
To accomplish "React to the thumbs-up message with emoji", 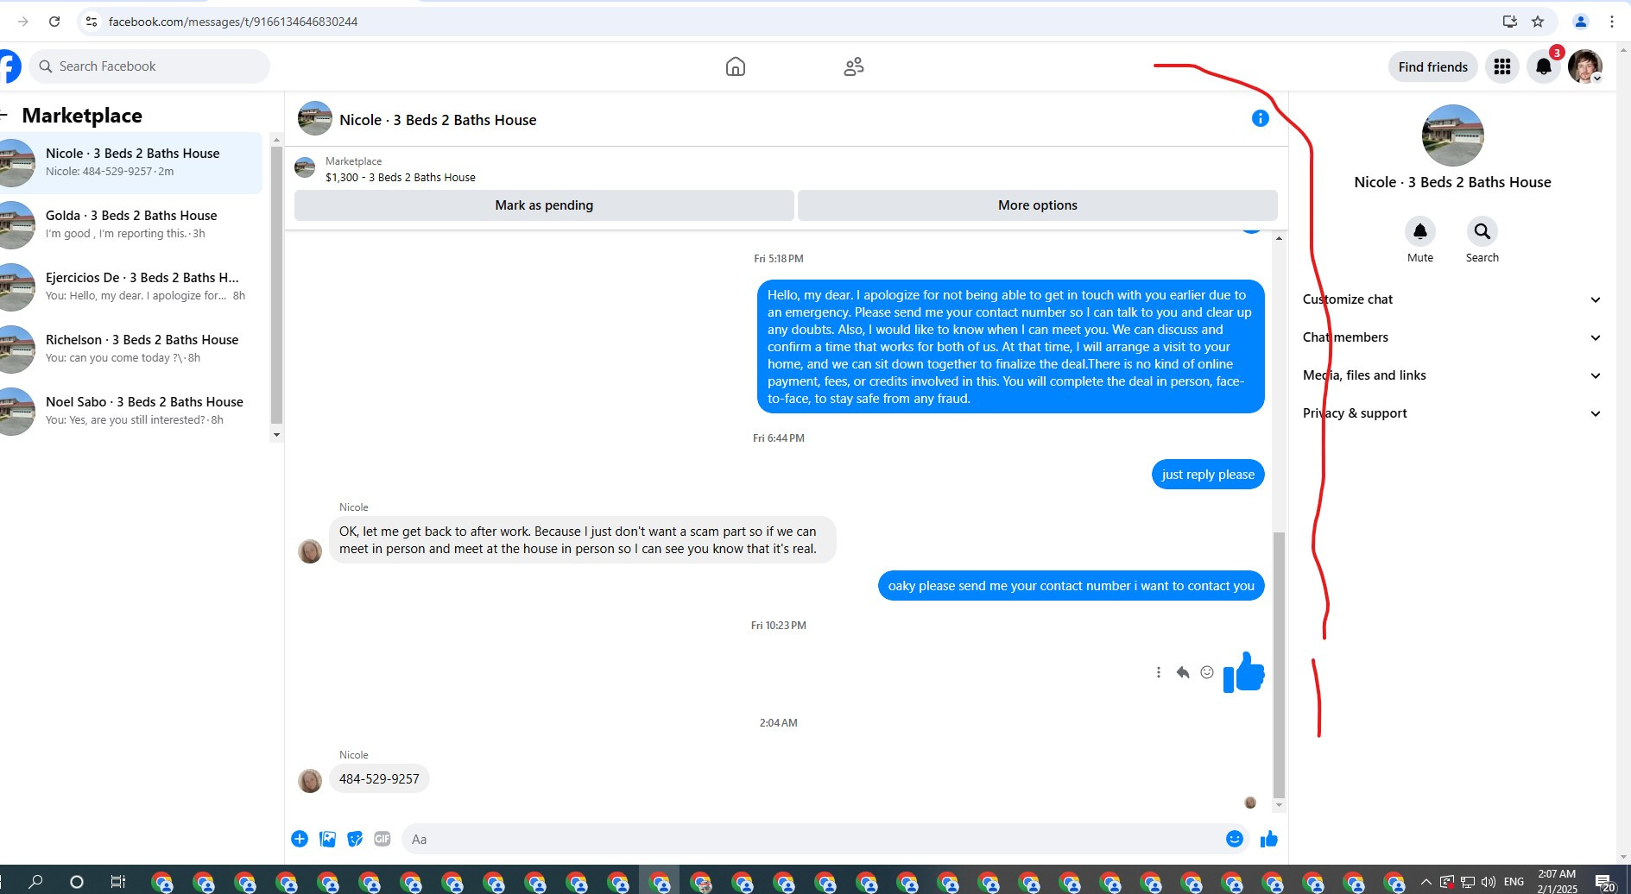I will point(1207,672).
